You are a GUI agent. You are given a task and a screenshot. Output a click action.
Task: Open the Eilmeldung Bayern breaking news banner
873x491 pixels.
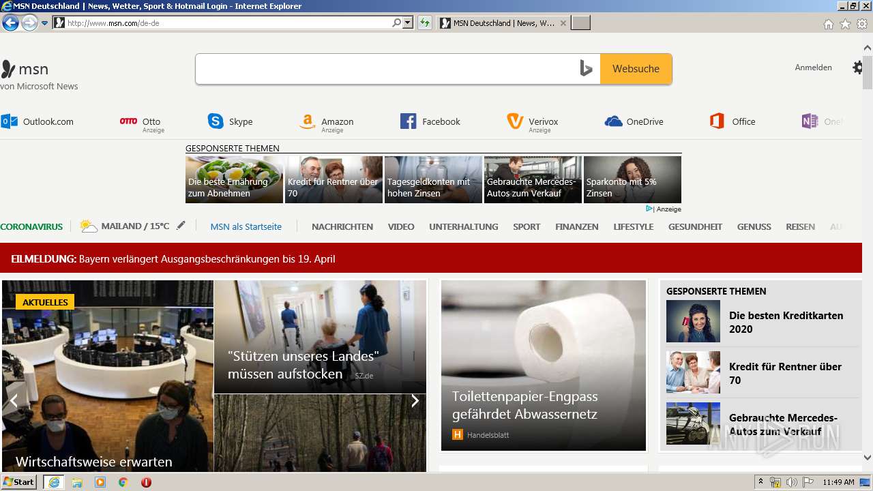(x=431, y=258)
